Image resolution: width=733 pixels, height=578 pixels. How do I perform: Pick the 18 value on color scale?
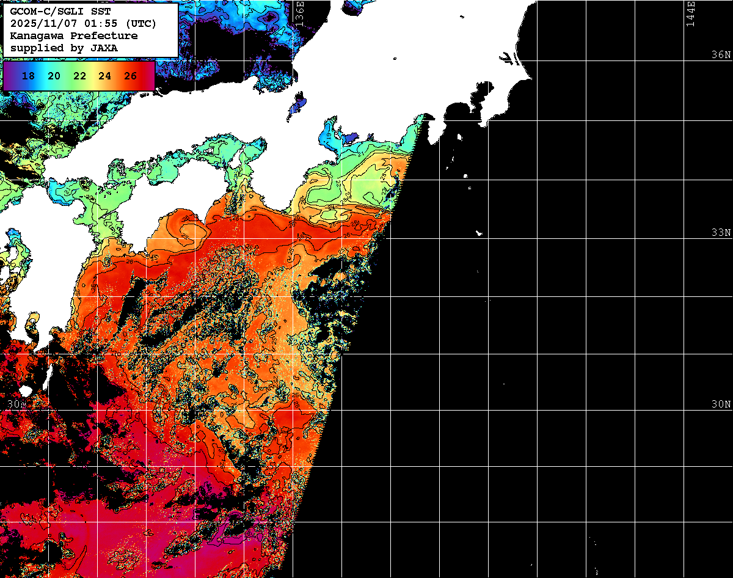27,76
